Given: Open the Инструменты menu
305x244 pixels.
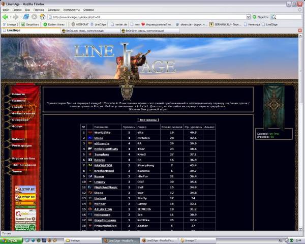Looking at the screenshot, I should click(71, 10).
